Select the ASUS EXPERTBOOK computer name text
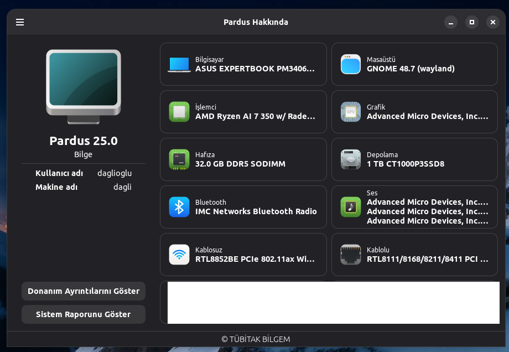Viewport: 509px width, 352px height. [255, 69]
